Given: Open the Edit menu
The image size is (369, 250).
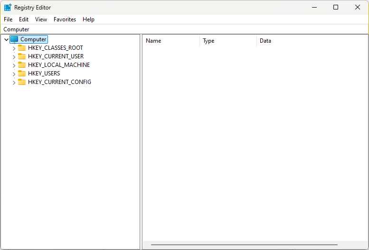Looking at the screenshot, I should coord(24,19).
